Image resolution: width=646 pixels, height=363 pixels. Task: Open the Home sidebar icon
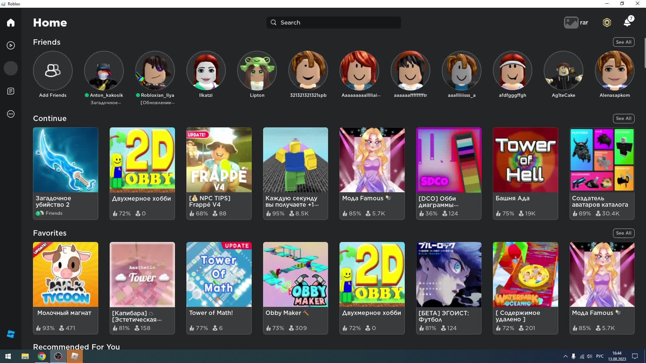point(11,23)
